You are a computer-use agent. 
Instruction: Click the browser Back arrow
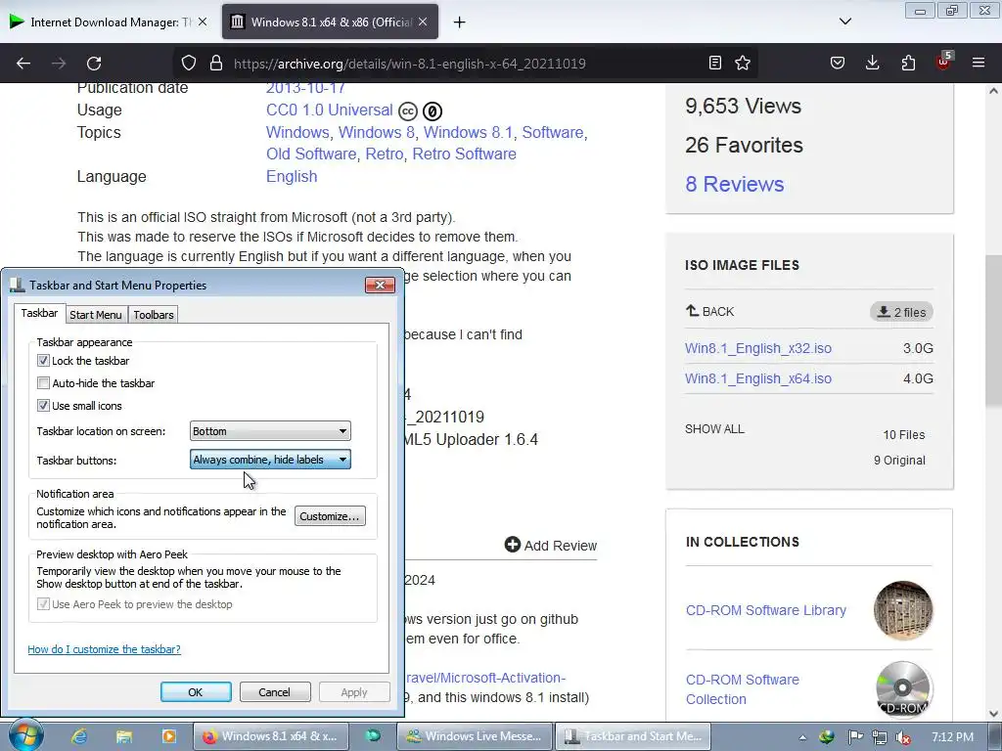coord(23,64)
